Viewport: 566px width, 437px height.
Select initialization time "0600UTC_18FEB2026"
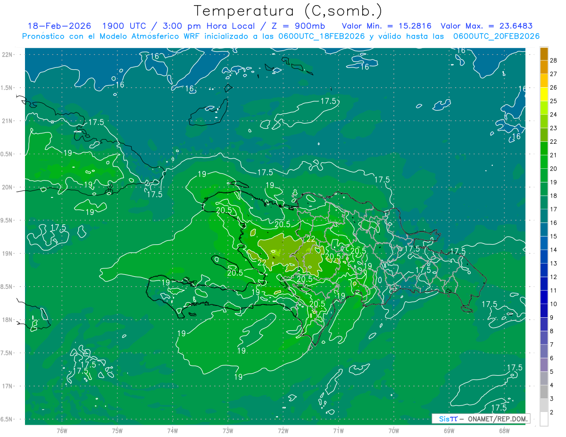click(x=323, y=36)
